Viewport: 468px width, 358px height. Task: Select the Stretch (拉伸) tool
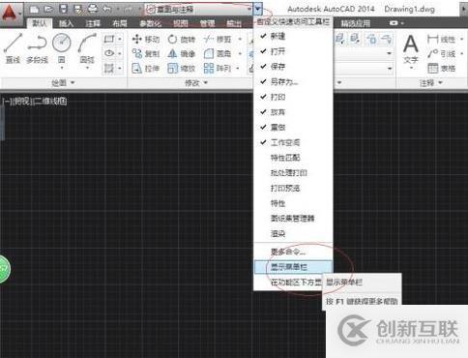(146, 68)
